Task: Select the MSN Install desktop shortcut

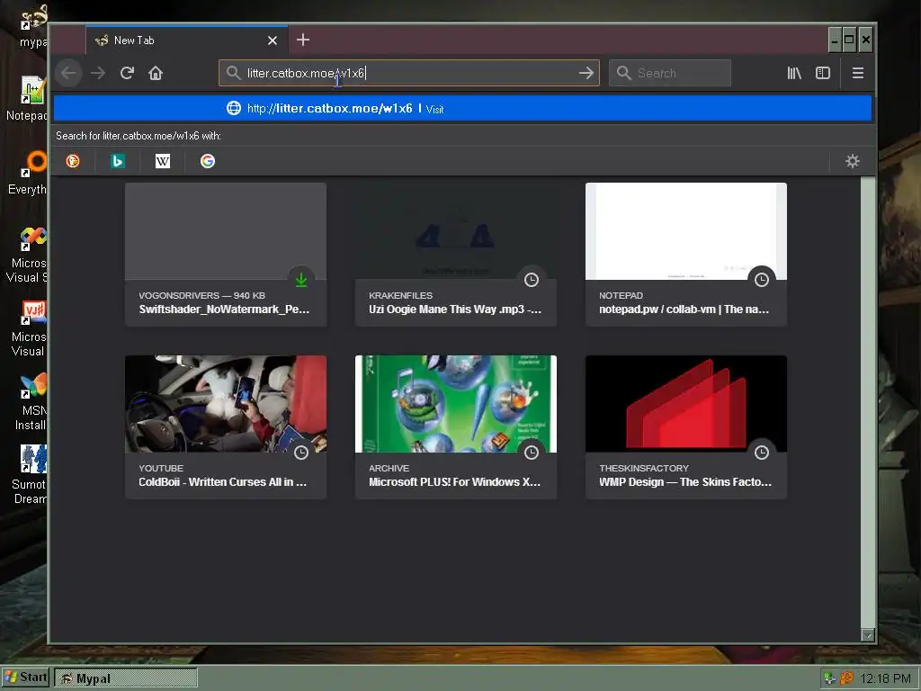Action: tap(31, 402)
